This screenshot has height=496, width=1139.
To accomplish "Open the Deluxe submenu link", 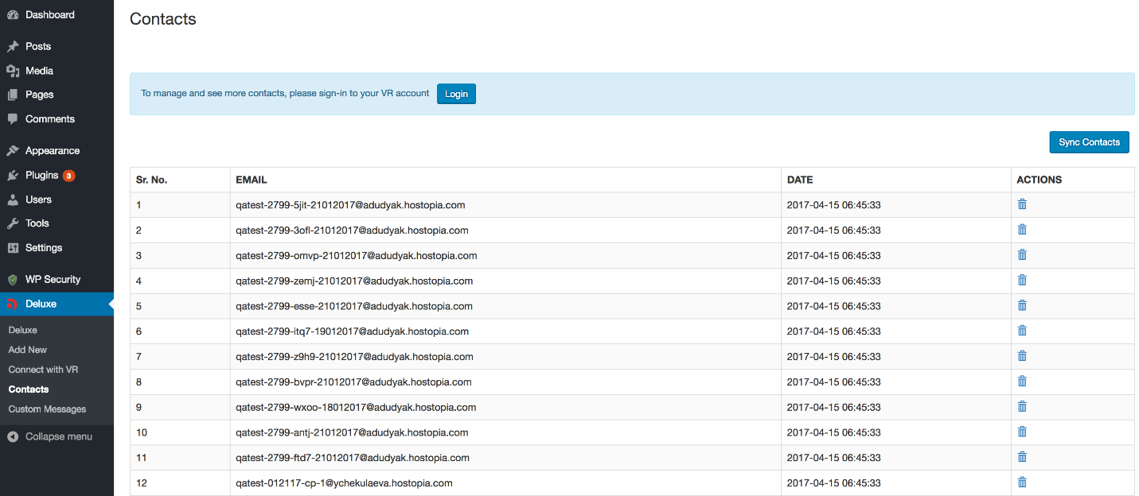I will tap(23, 330).
